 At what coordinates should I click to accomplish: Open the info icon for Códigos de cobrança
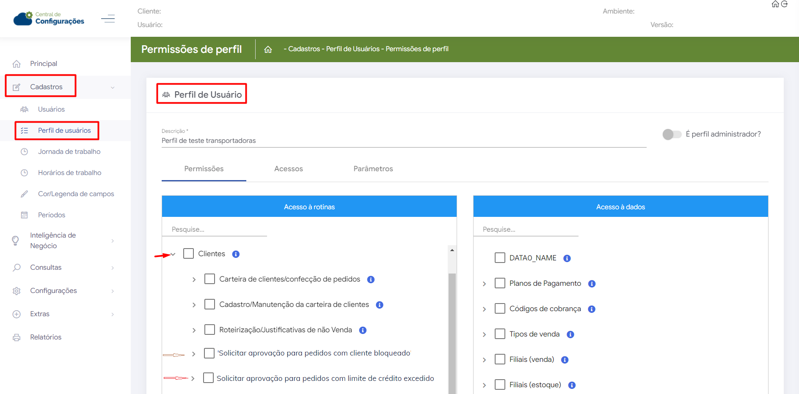592,309
